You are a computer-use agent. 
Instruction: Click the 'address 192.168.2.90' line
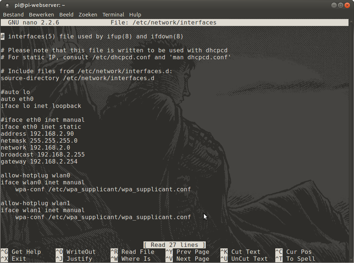[37, 134]
